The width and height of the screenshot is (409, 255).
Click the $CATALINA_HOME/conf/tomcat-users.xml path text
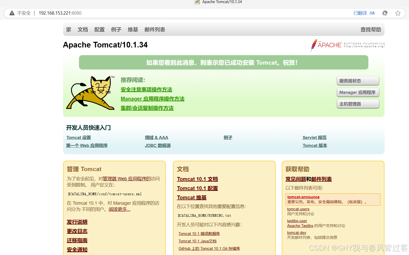pyautogui.click(x=105, y=194)
